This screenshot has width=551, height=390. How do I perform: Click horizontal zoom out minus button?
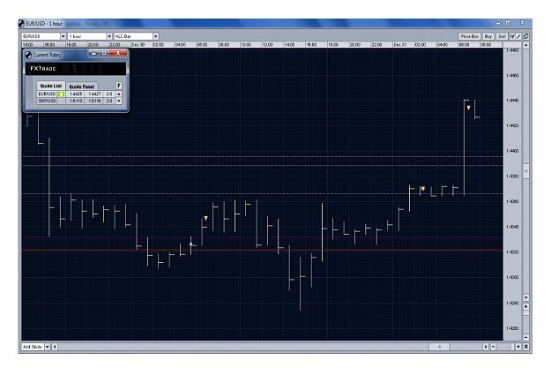(494, 347)
